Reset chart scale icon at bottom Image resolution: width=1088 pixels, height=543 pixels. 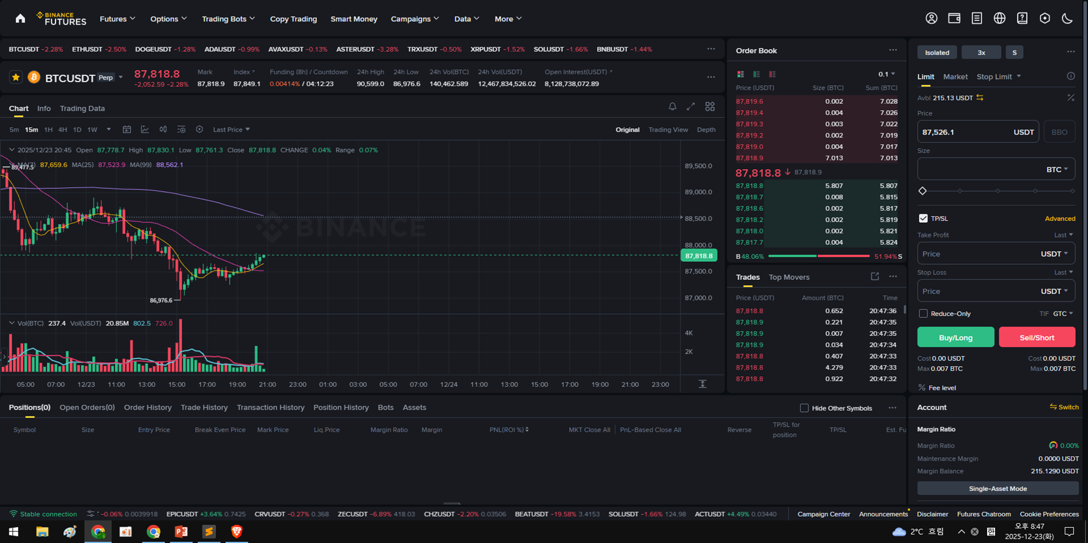pyautogui.click(x=702, y=384)
